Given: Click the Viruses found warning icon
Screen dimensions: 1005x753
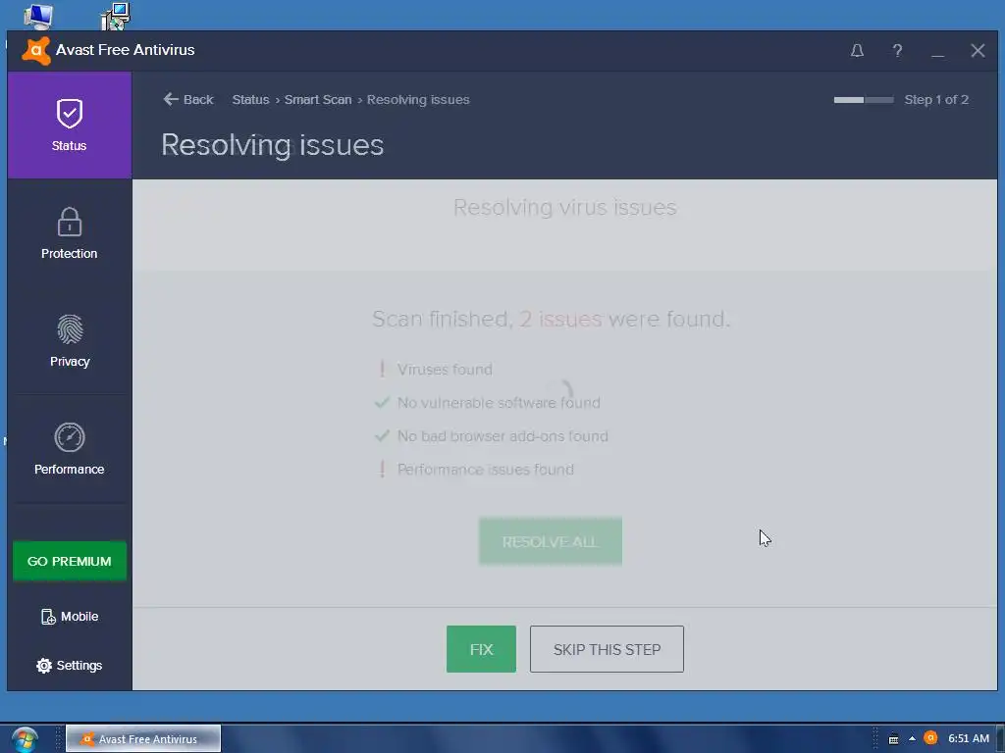Looking at the screenshot, I should (x=382, y=369).
